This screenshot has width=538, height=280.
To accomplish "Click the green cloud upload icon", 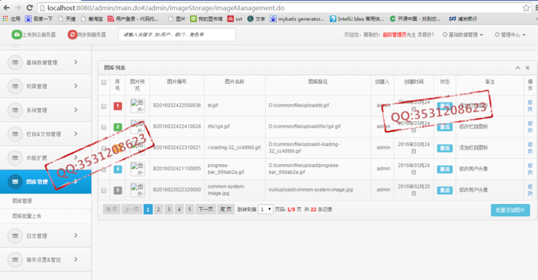I will 16,34.
